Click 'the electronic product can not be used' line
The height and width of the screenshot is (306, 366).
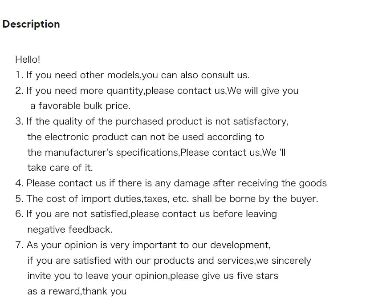tap(146, 137)
